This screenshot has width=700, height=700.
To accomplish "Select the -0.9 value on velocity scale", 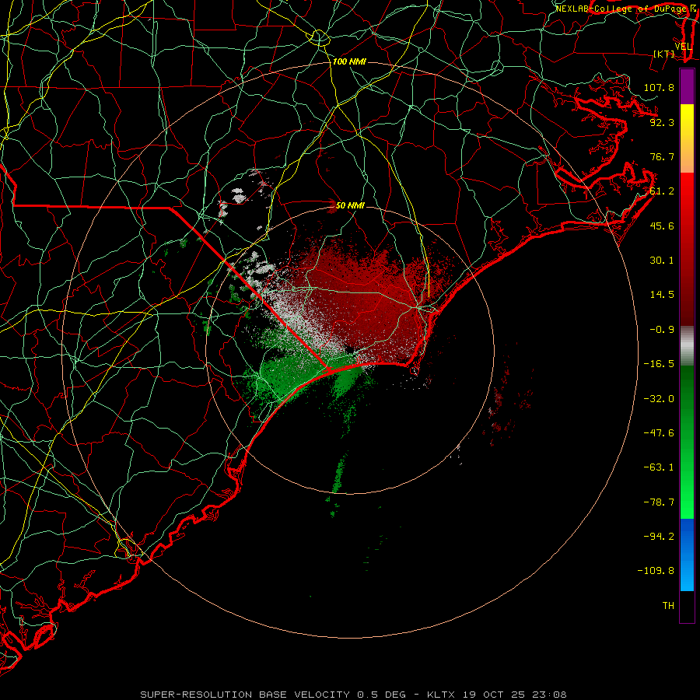I will pyautogui.click(x=662, y=330).
